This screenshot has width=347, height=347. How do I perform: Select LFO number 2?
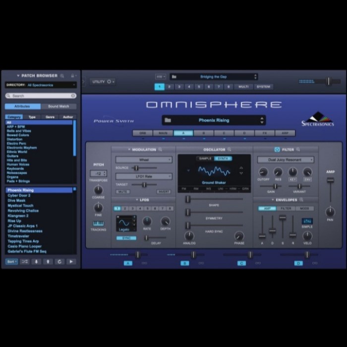pyautogui.click(x=125, y=209)
